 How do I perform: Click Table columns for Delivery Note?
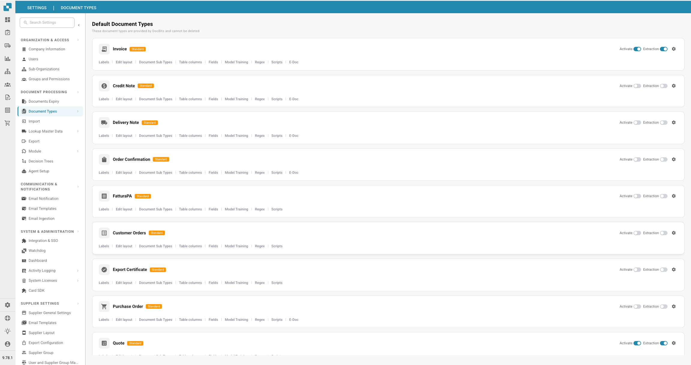190,136
